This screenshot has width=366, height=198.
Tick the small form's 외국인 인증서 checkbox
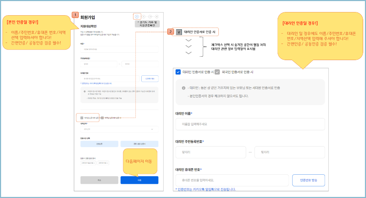tap(102, 118)
